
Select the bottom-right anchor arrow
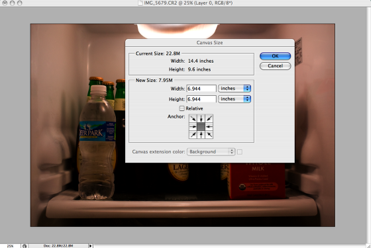click(x=209, y=135)
